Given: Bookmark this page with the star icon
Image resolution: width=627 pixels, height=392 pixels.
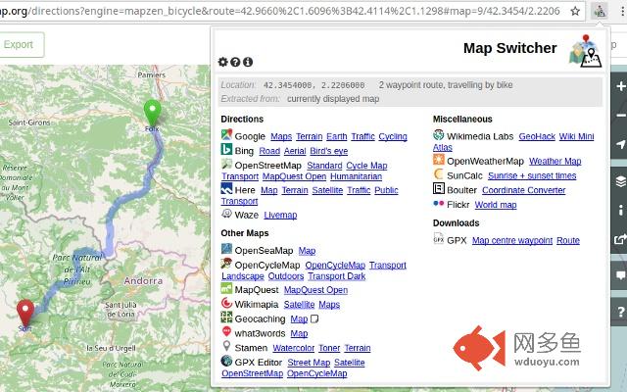Looking at the screenshot, I should click(x=575, y=11).
